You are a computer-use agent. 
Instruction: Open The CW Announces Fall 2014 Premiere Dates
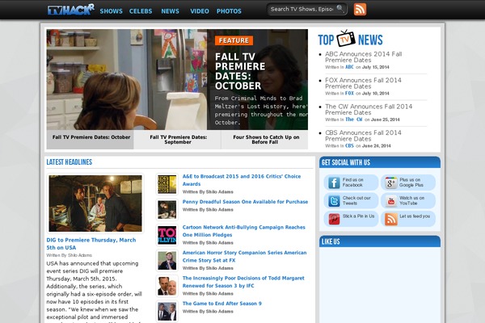coord(369,110)
